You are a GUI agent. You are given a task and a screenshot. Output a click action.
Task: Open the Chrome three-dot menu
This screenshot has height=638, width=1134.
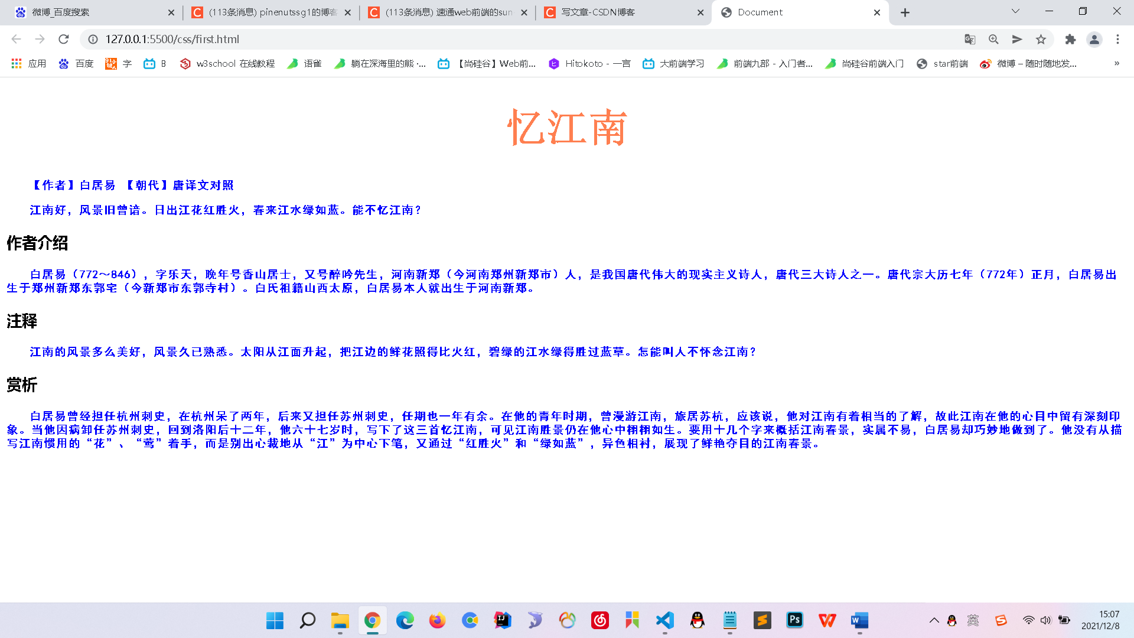(1117, 39)
